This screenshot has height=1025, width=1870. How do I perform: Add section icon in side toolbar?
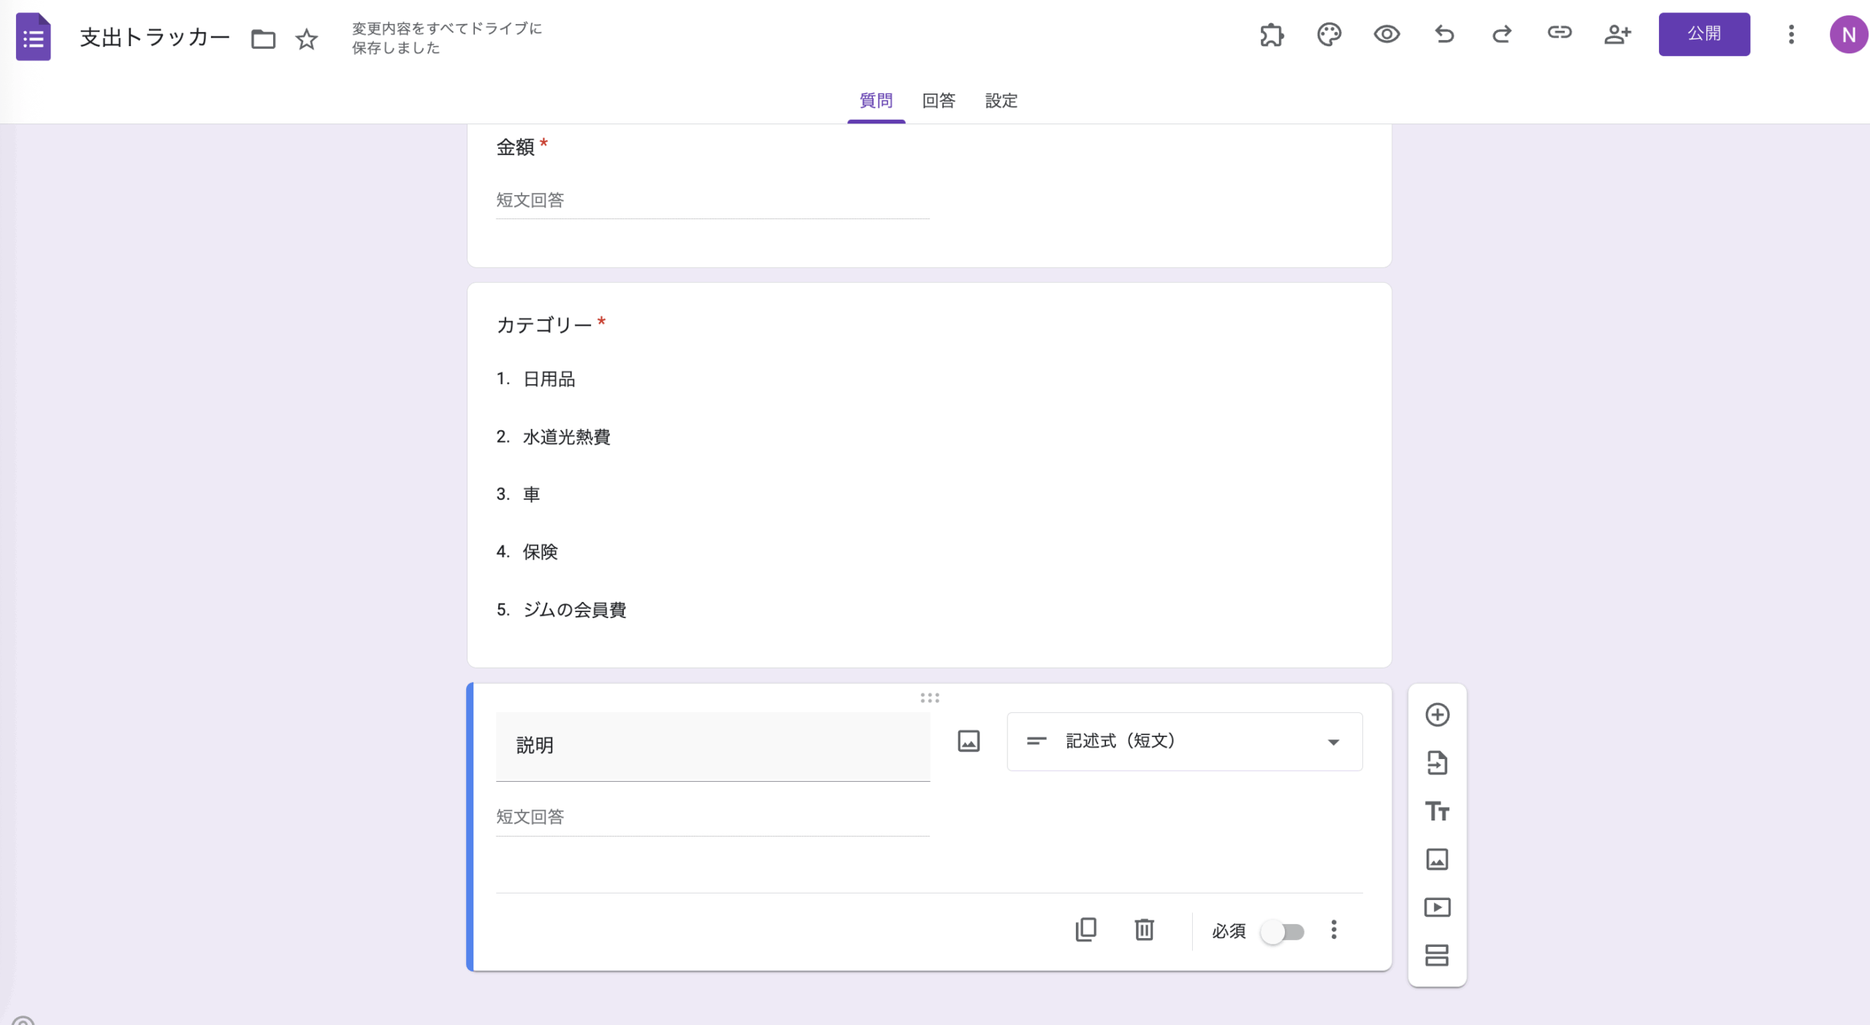tap(1437, 955)
